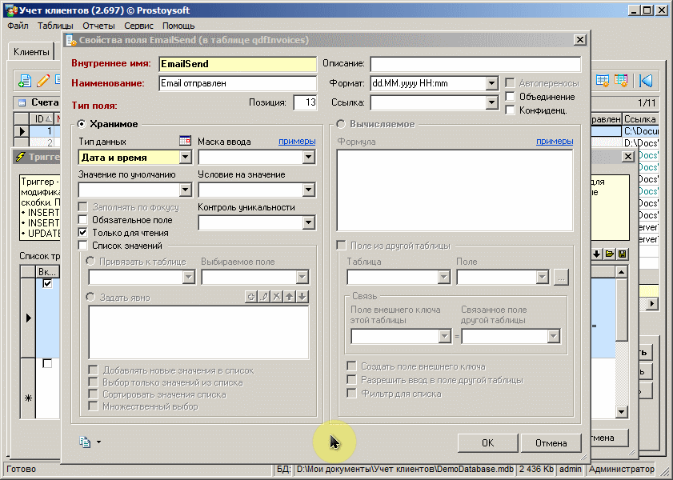
Task: Open примеры link next to Маска ввода
Action: pyautogui.click(x=296, y=142)
